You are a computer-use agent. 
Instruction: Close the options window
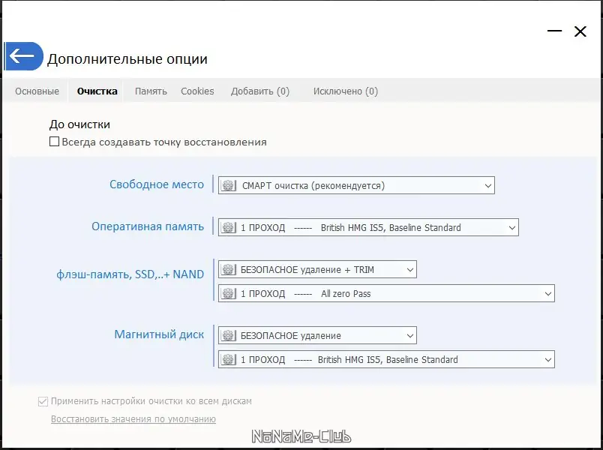(x=580, y=31)
